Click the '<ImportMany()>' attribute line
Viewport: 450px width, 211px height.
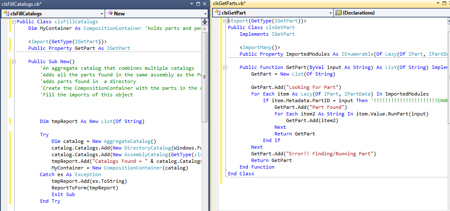pos(260,47)
